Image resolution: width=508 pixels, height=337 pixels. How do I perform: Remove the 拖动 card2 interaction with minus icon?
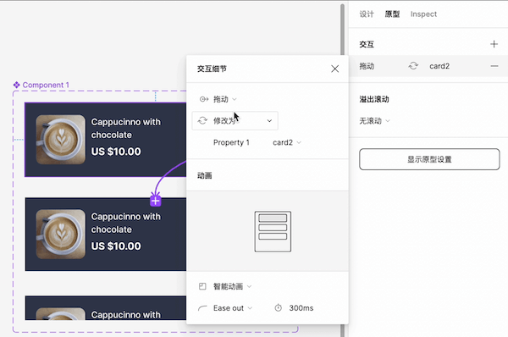494,66
